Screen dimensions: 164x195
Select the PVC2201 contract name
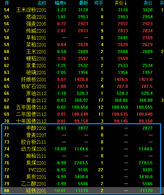pyautogui.click(x=37, y=170)
